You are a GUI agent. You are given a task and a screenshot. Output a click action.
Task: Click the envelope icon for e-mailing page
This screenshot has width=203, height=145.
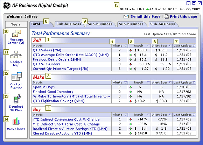pos(126,16)
